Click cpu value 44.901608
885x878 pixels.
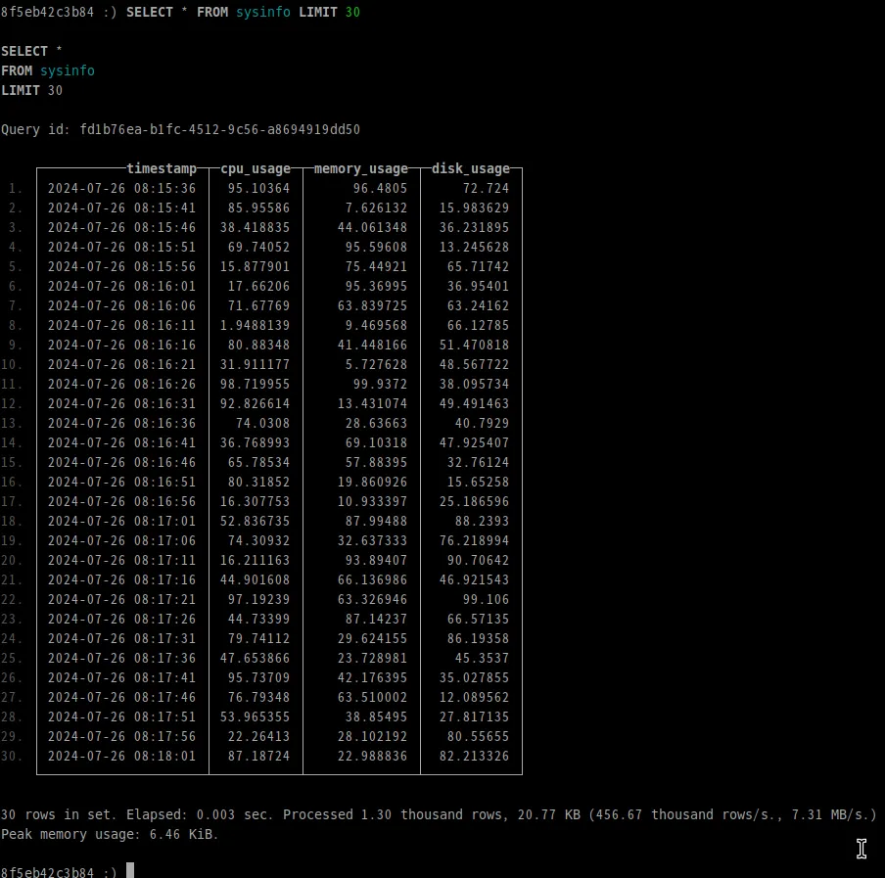tap(255, 579)
